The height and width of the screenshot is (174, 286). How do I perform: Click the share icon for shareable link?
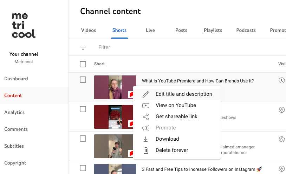(146, 117)
